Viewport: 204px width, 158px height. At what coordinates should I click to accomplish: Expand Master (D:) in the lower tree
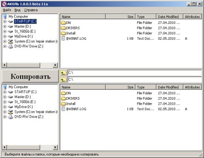coord(5,97)
